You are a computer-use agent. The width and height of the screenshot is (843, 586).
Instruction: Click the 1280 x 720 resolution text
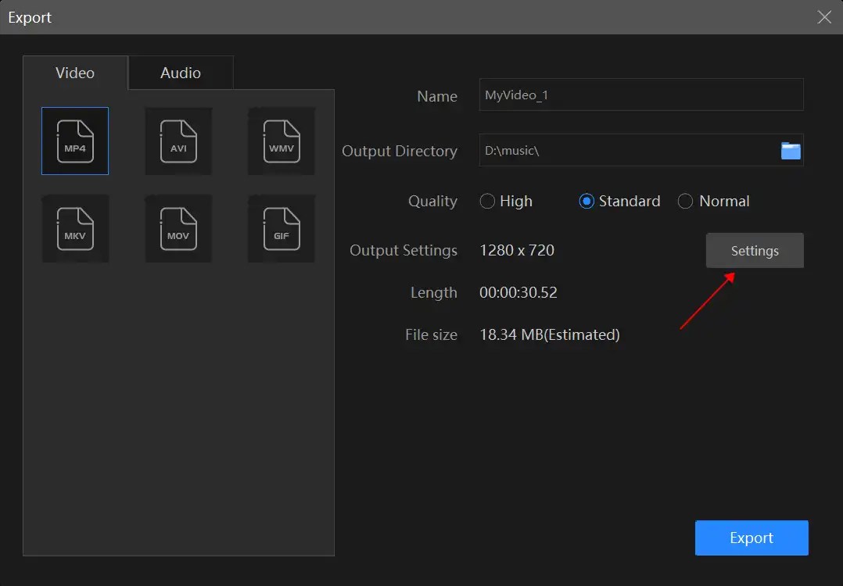coord(517,250)
